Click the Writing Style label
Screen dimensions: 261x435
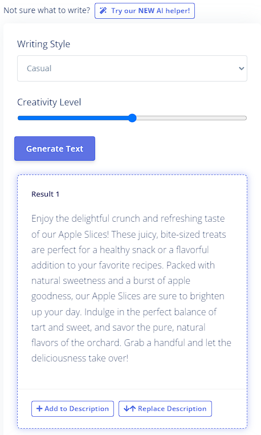43,44
